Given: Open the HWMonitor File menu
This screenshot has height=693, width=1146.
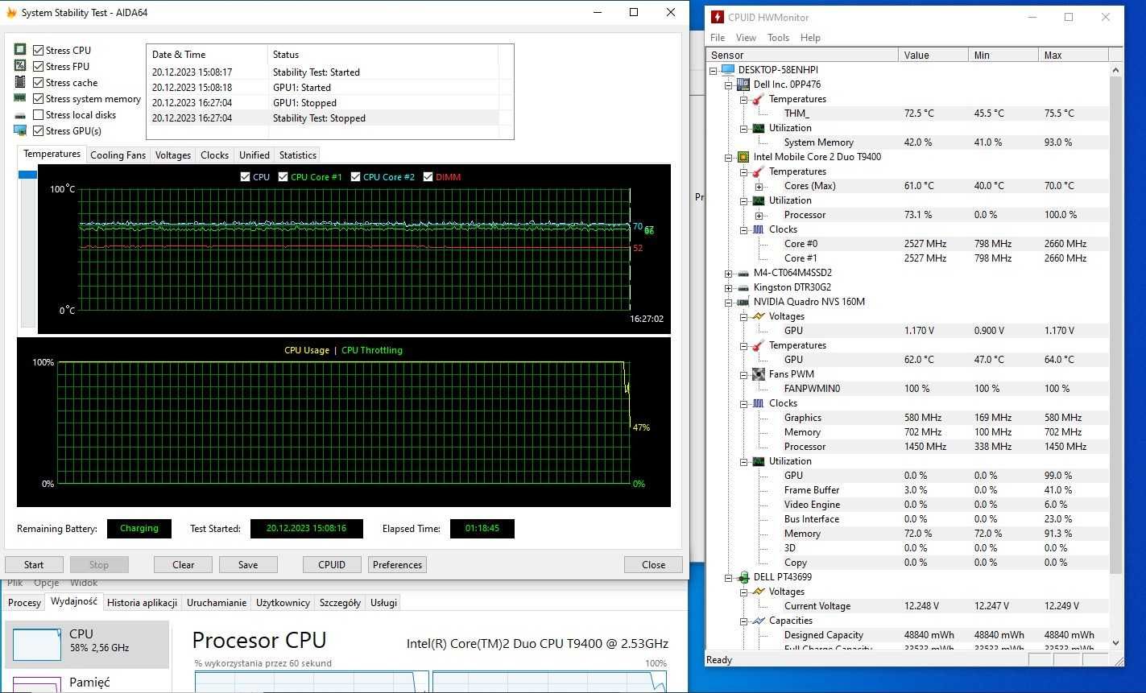Looking at the screenshot, I should click(x=718, y=38).
